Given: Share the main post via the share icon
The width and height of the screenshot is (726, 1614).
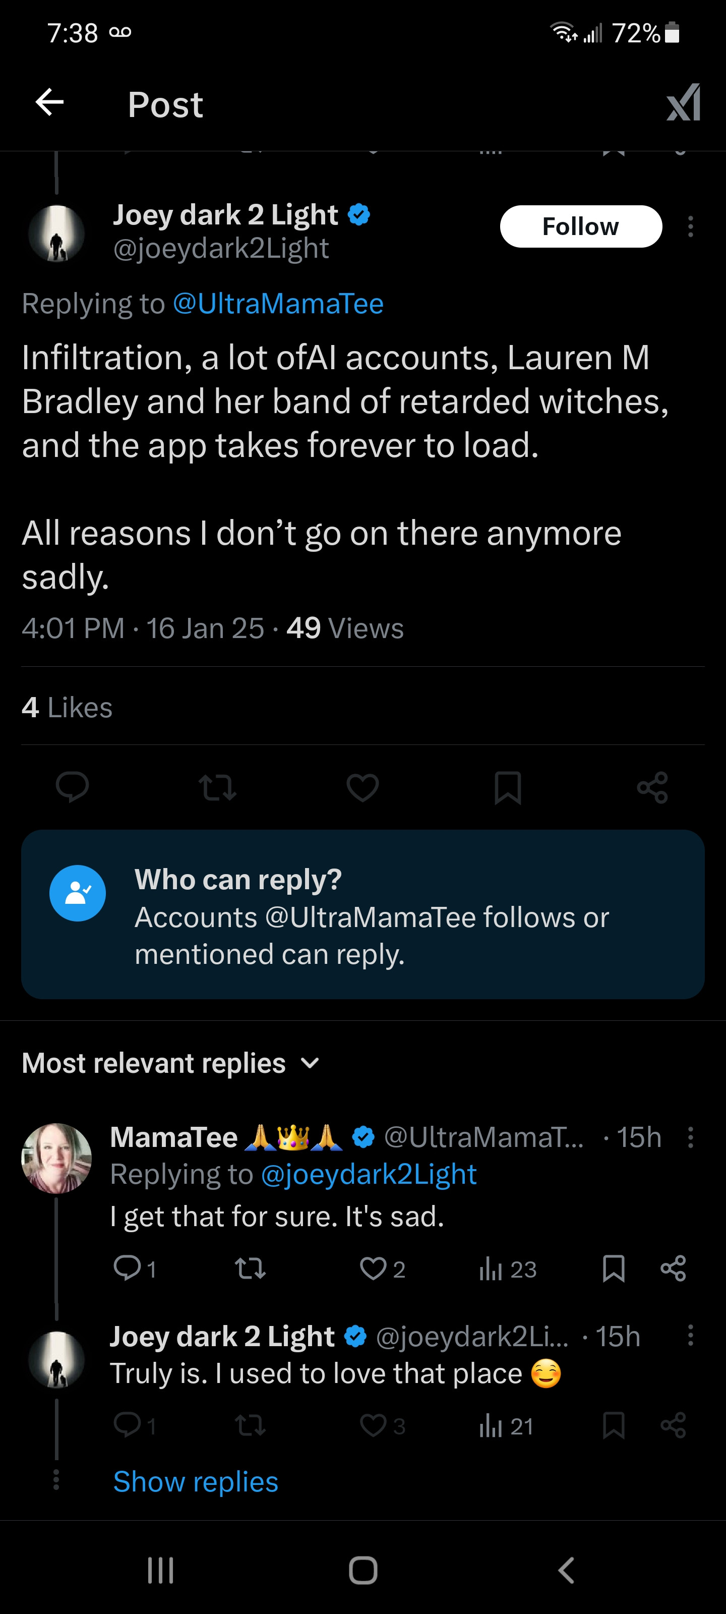Looking at the screenshot, I should pos(652,787).
